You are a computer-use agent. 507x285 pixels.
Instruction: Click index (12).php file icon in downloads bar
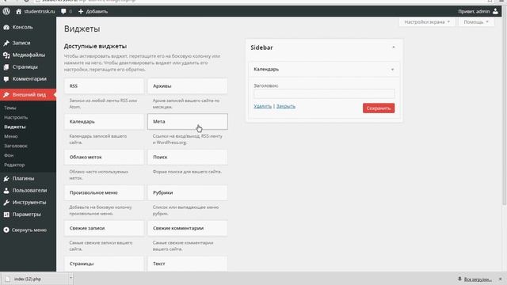click(x=7, y=279)
